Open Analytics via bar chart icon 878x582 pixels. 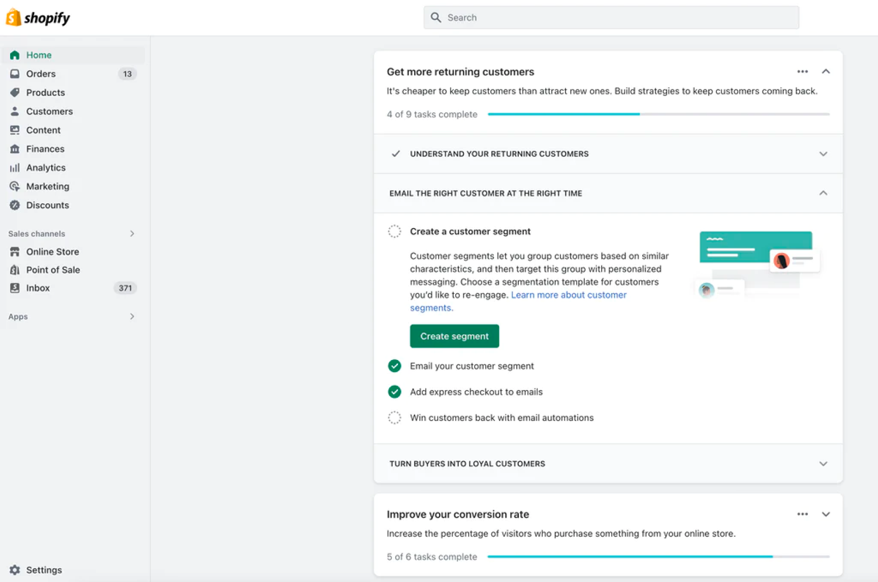15,168
